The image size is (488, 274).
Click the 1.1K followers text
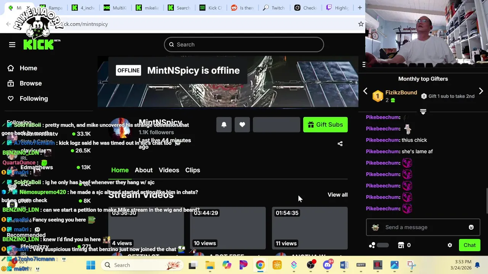[156, 132]
